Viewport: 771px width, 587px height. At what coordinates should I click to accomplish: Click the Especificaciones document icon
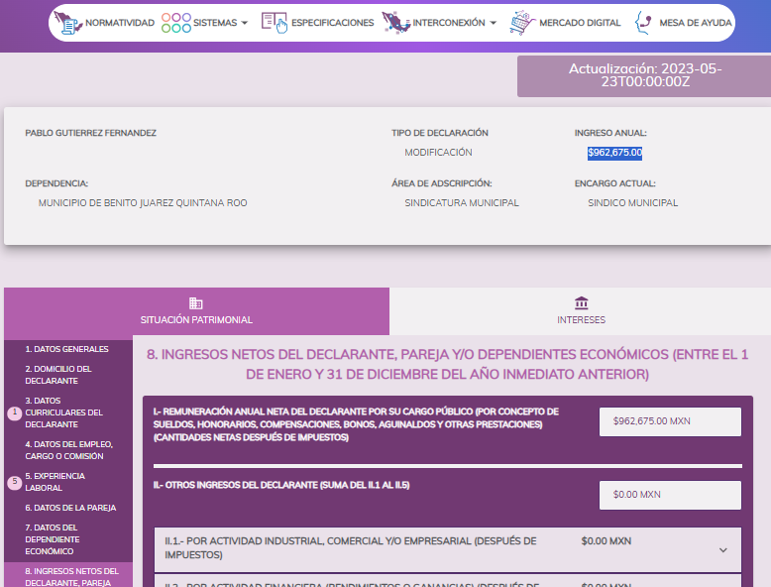pyautogui.click(x=274, y=22)
